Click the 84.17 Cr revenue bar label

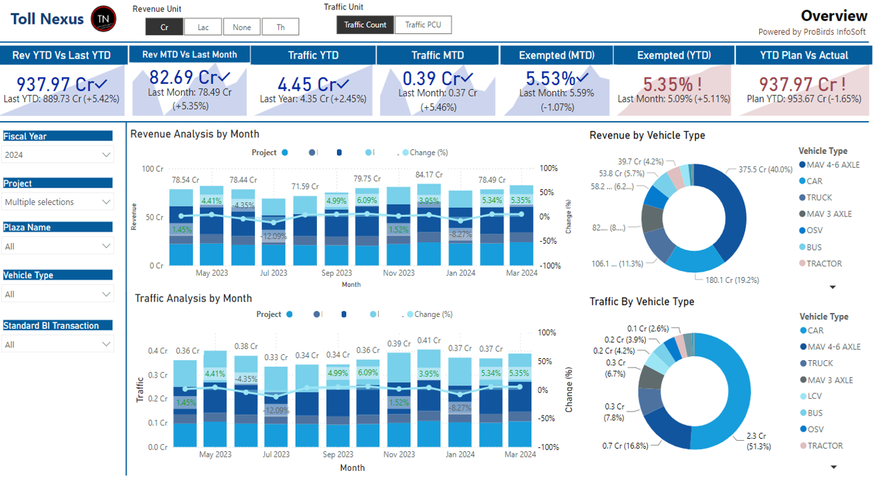[x=430, y=175]
